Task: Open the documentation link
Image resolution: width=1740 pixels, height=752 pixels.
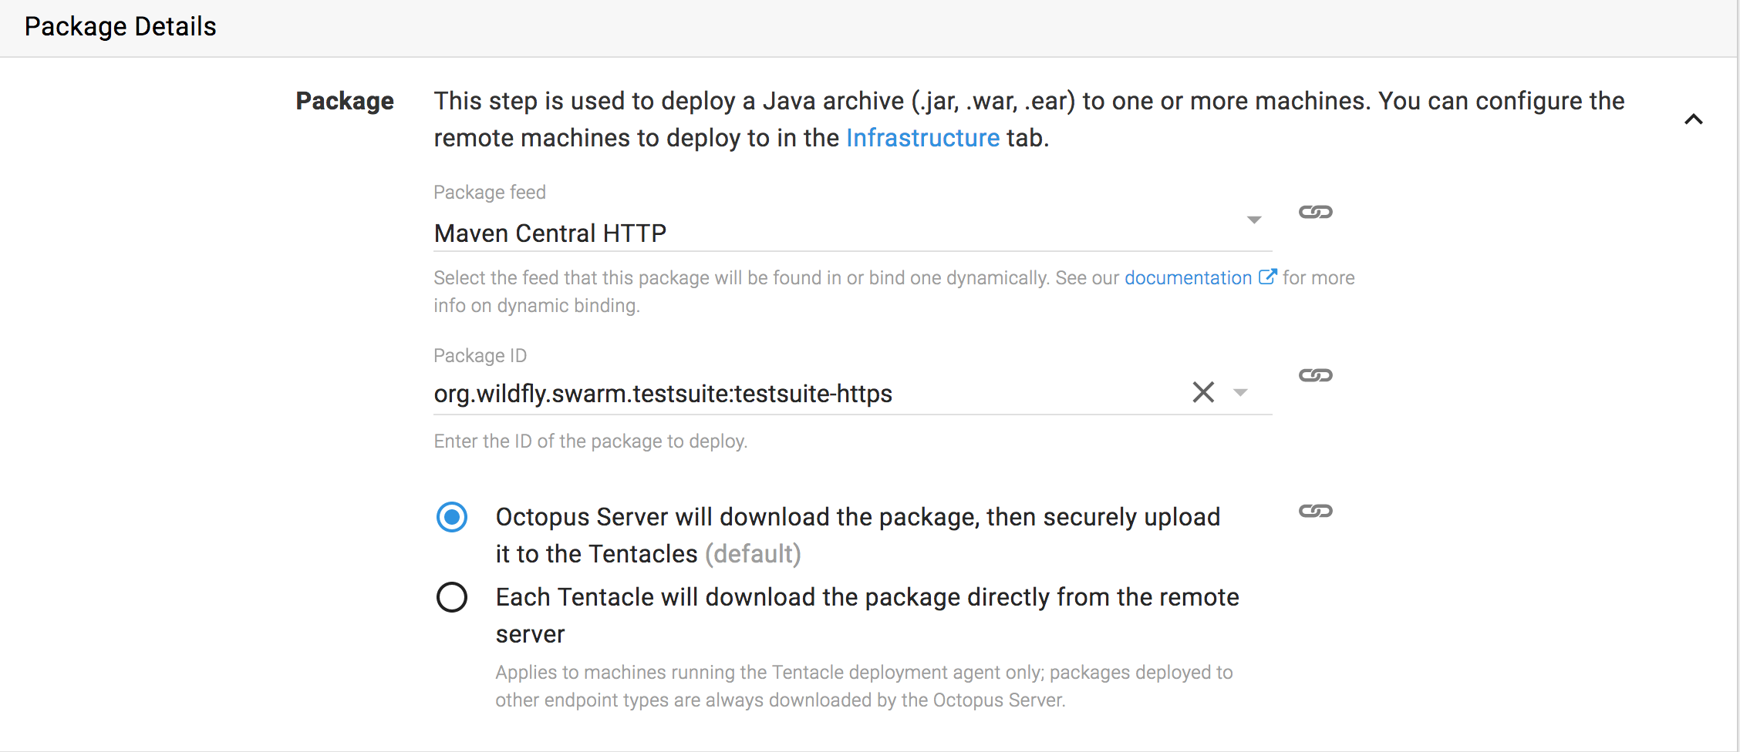Action: pyautogui.click(x=1188, y=278)
